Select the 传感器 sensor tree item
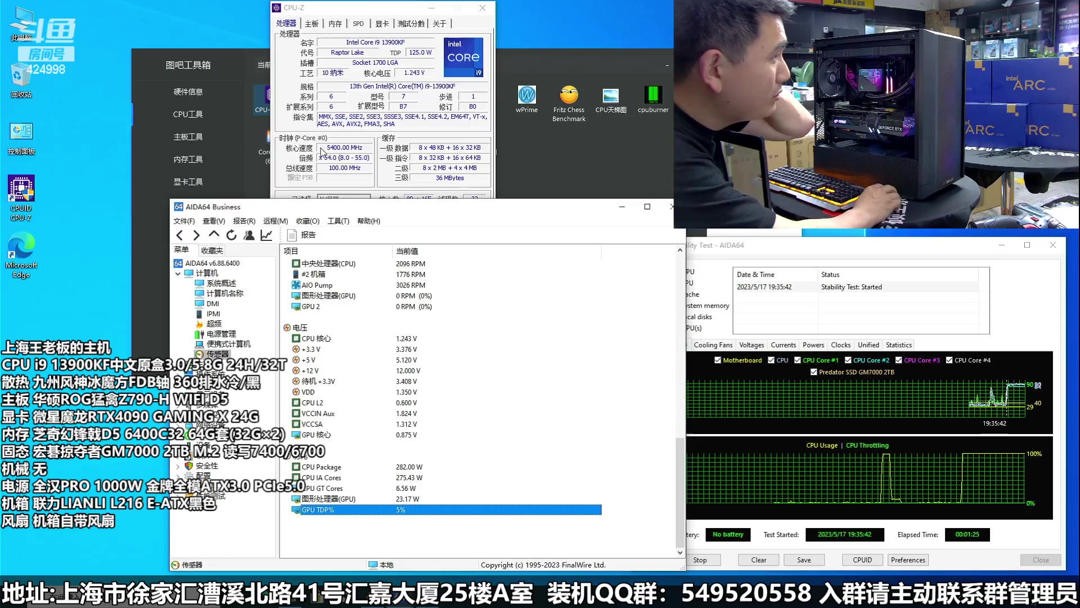1080x608 pixels. click(217, 354)
